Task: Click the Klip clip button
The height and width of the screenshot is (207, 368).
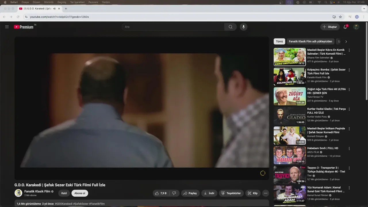Action: coord(253,193)
